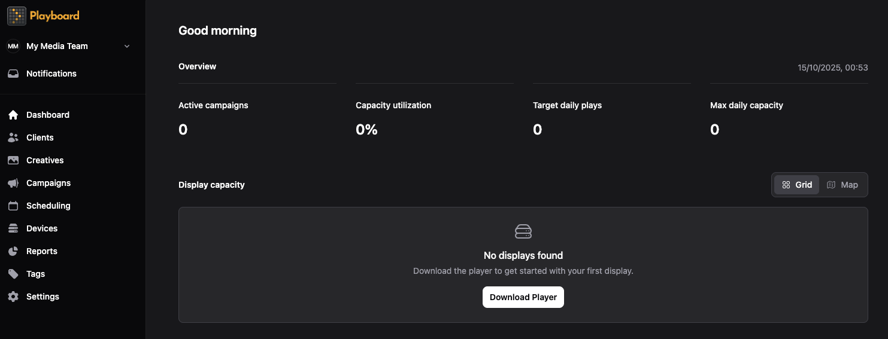Open Settings via the gear icon
This screenshot has width=888, height=339.
[x=13, y=297]
